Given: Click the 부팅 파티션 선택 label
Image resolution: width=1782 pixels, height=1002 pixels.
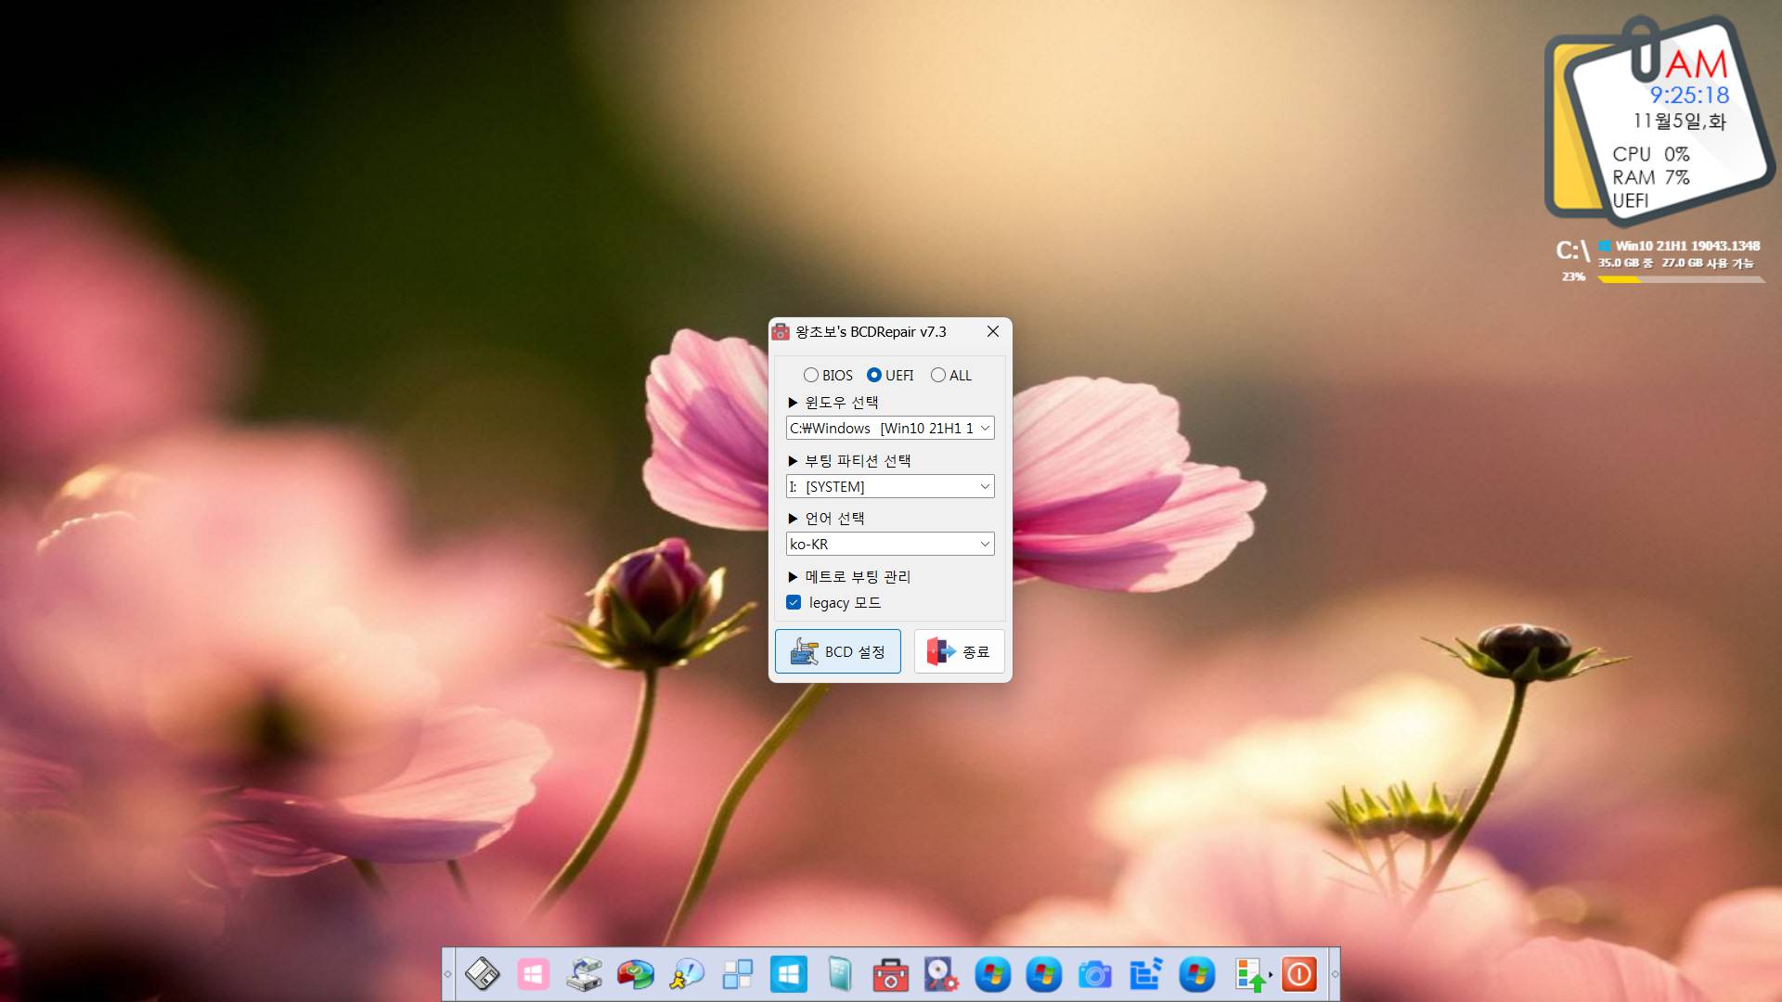Looking at the screenshot, I should (858, 460).
